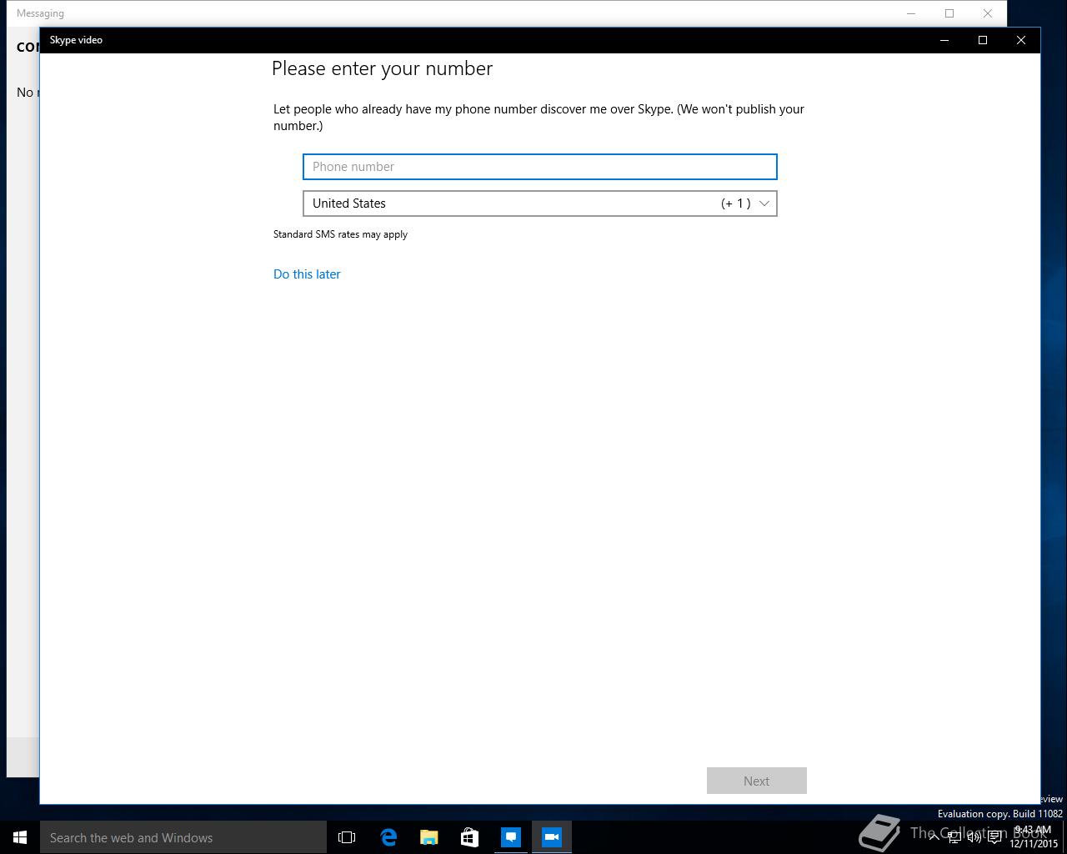
Task: Switch to Skype video taskbar icon
Action: pyautogui.click(x=552, y=837)
